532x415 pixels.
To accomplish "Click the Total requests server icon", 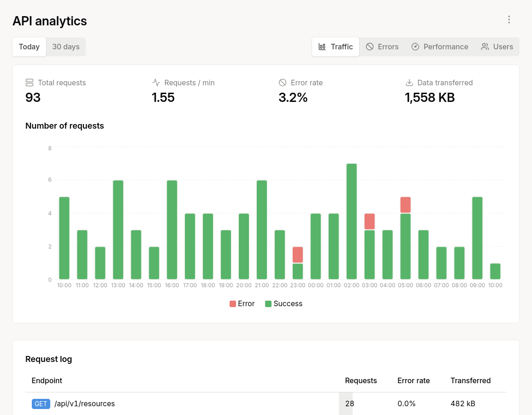I will pos(30,83).
